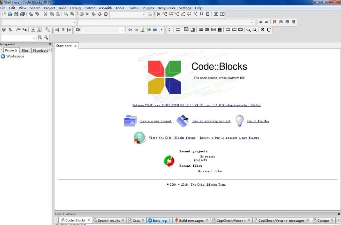The image size is (341, 225).
Task: Click the Jump back arrow near bookmarks
Action: [260, 22]
